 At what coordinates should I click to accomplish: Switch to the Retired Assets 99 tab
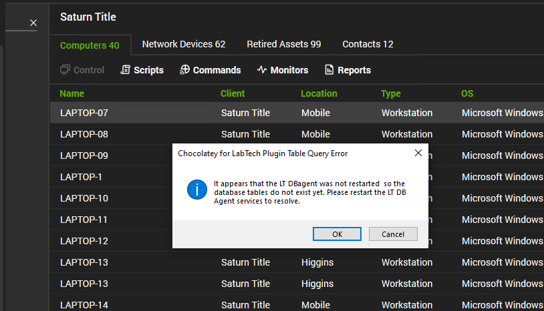click(284, 44)
